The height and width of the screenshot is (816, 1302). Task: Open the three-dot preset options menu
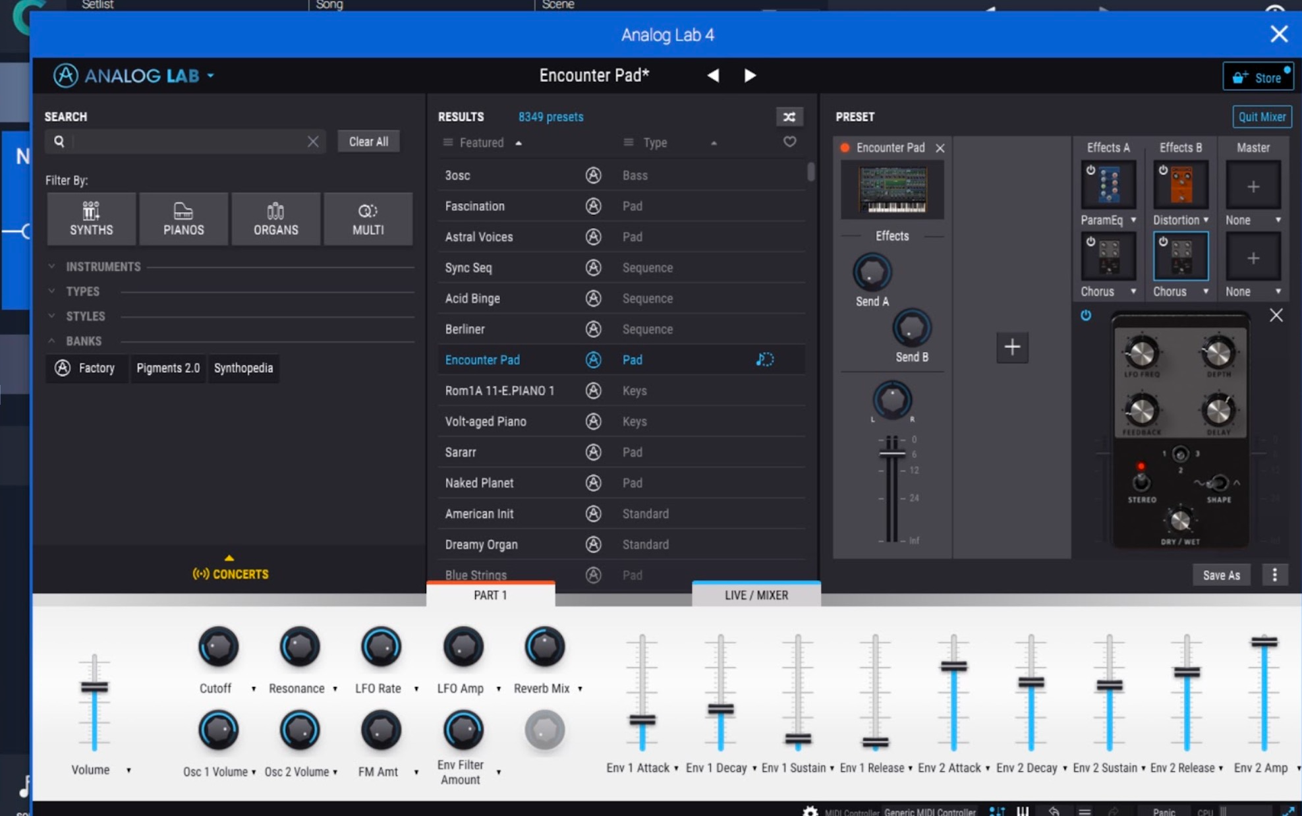click(x=1275, y=575)
